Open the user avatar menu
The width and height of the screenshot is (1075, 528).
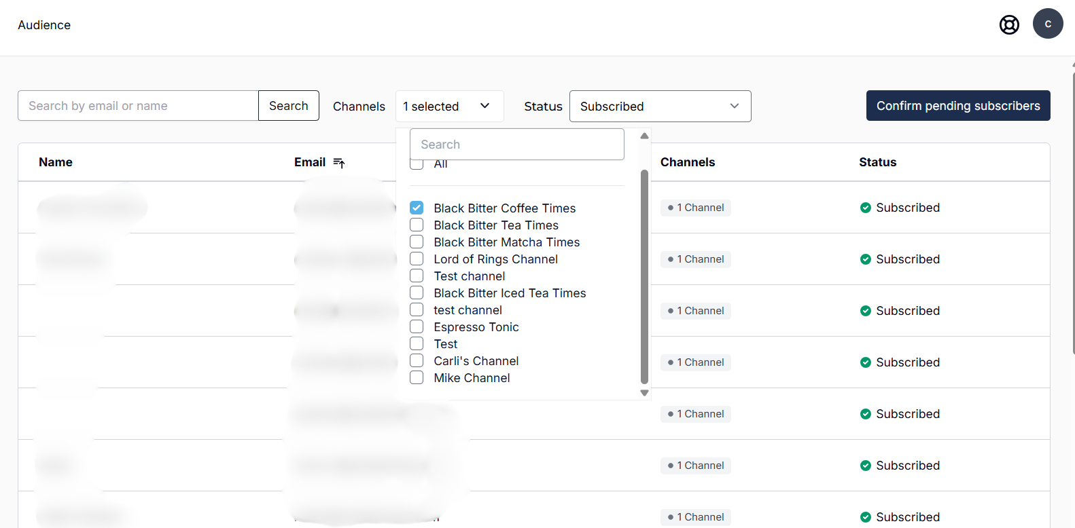click(1048, 24)
